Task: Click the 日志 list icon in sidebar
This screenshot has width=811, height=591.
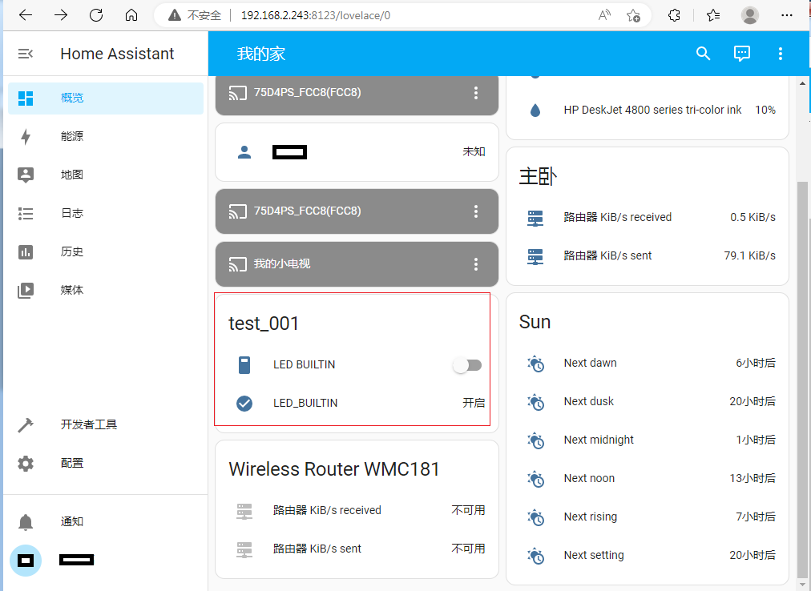Action: click(26, 214)
